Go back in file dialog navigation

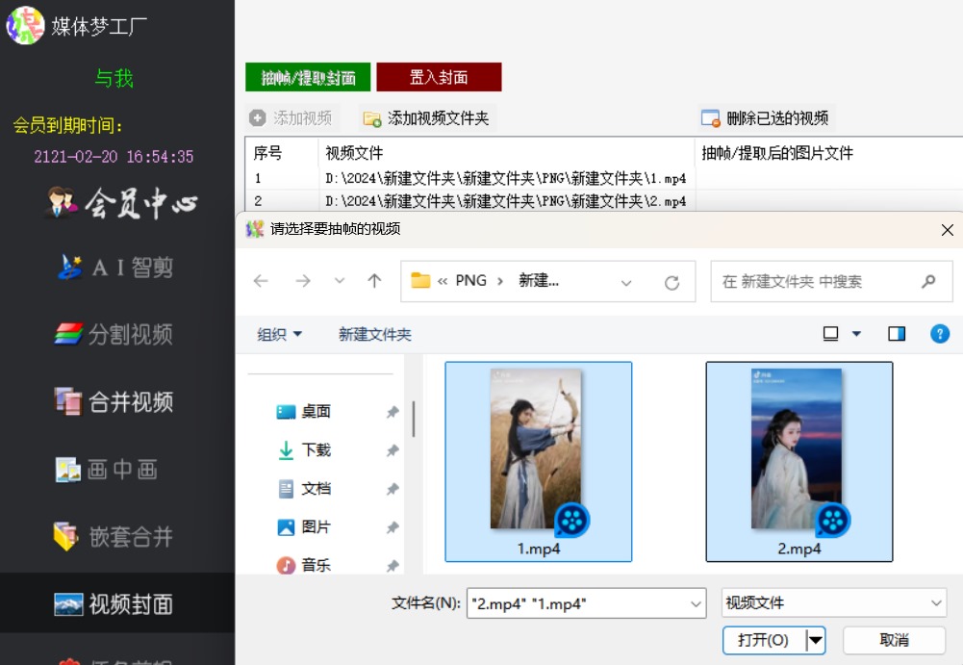click(261, 281)
